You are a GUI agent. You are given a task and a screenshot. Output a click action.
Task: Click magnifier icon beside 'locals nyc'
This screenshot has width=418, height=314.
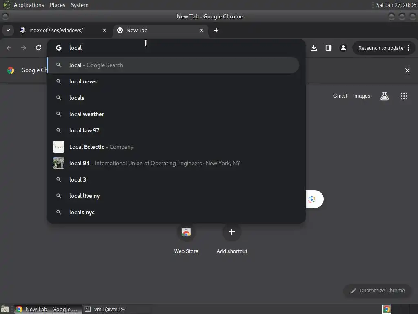pyautogui.click(x=59, y=212)
